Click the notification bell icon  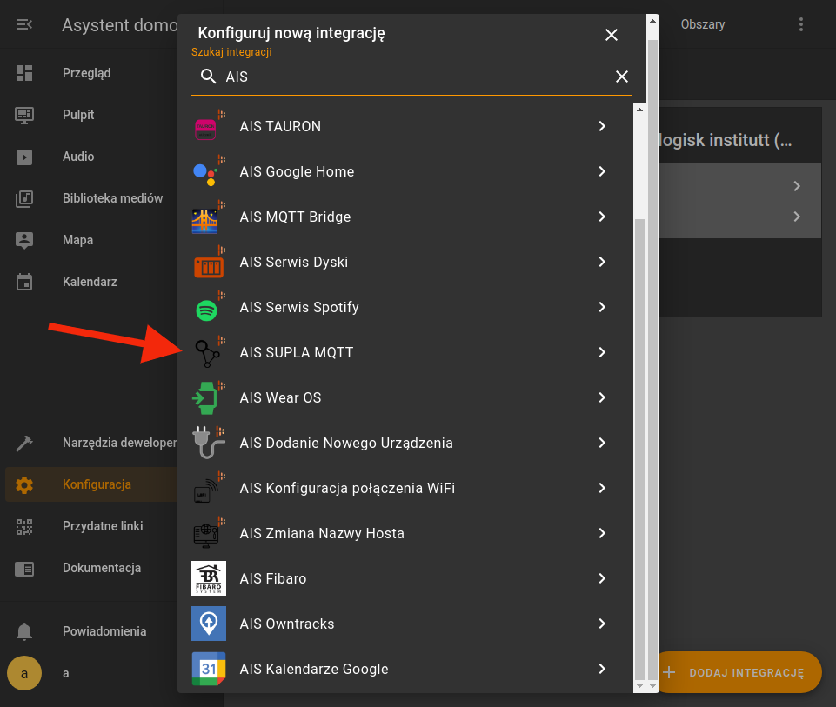24,631
